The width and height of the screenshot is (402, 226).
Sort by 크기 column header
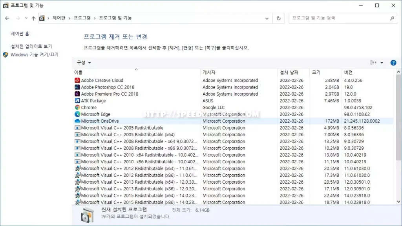click(325, 72)
